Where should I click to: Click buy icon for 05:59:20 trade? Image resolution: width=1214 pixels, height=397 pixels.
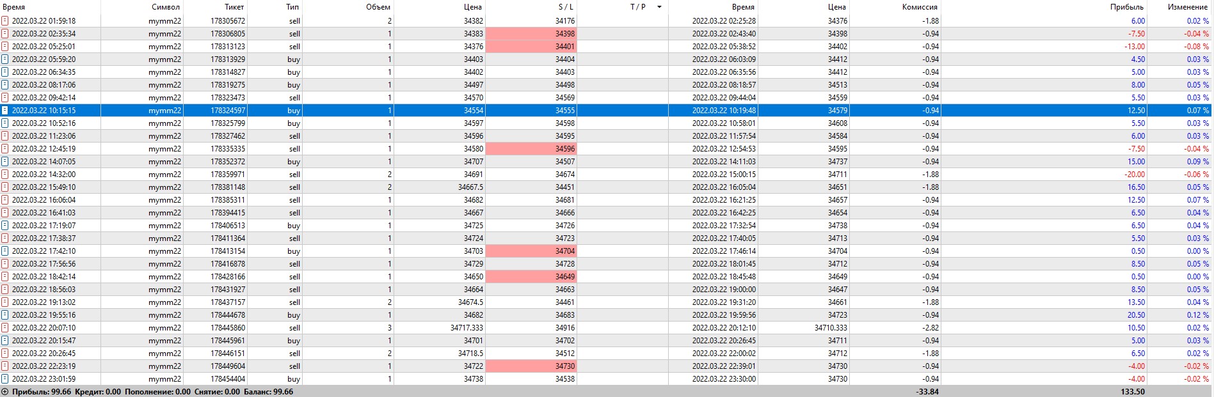[5, 59]
